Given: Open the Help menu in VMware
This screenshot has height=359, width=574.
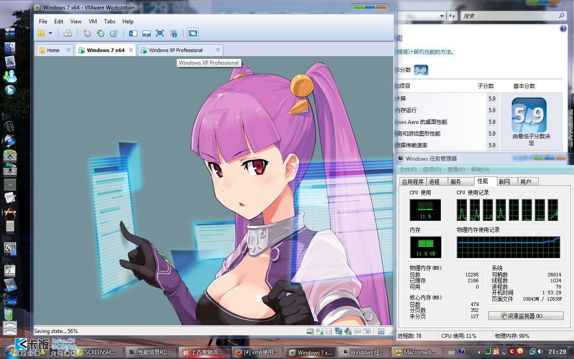Looking at the screenshot, I should point(128,21).
